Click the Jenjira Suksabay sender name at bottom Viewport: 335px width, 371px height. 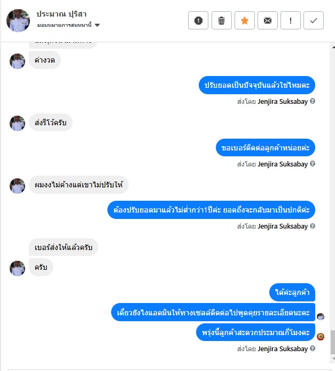(x=283, y=349)
